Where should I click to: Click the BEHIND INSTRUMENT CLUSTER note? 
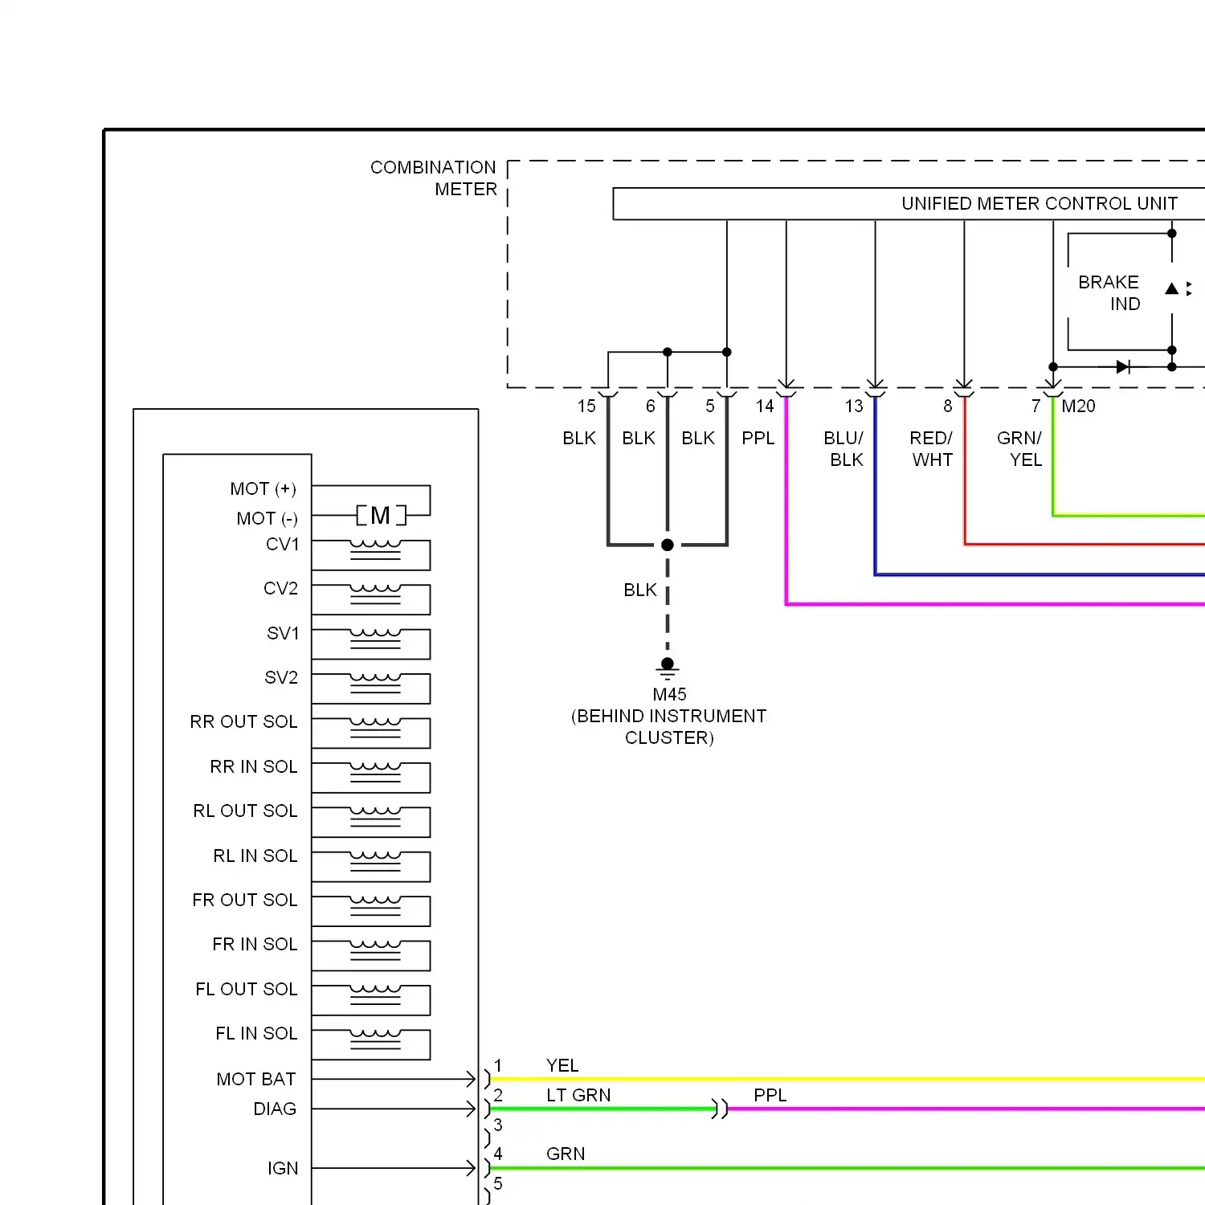click(668, 727)
